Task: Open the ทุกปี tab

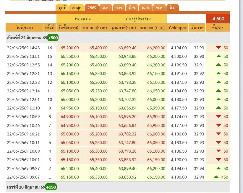Action: tap(62, 8)
